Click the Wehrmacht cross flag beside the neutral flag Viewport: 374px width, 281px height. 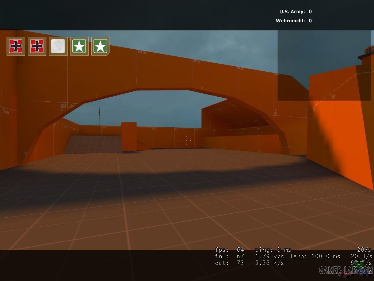37,46
